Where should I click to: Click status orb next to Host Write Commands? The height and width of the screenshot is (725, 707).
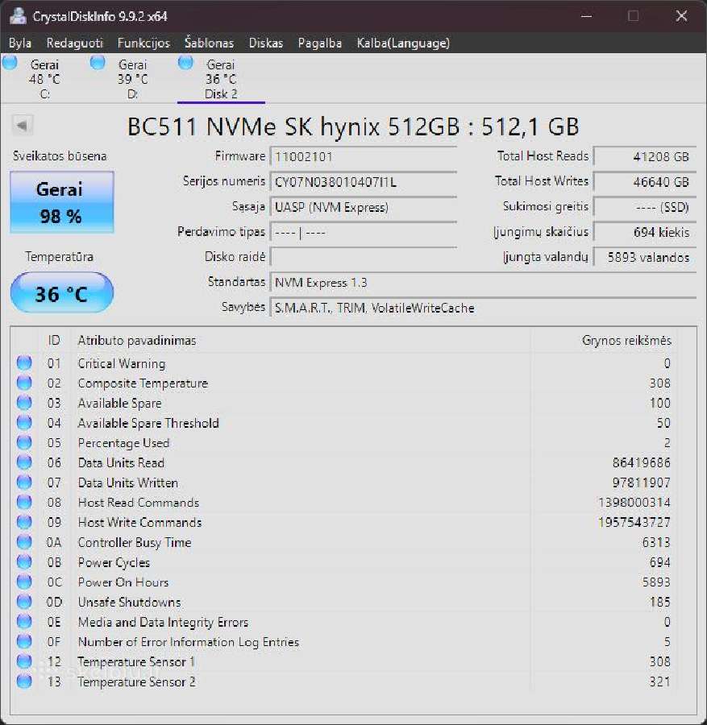coord(24,522)
